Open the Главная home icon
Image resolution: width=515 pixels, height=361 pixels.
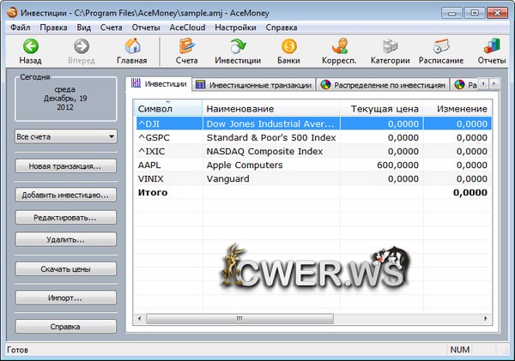(x=132, y=46)
